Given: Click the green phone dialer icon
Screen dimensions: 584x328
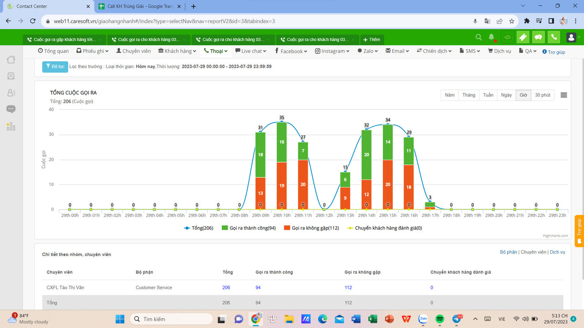Looking at the screenshot, I should 554,37.
